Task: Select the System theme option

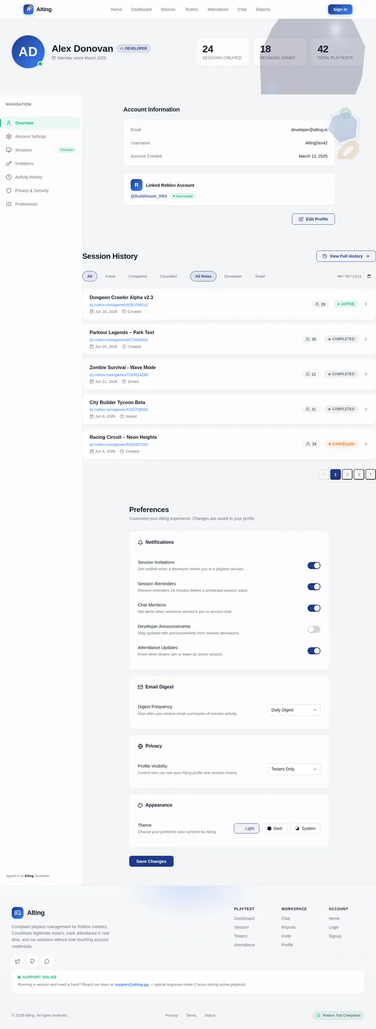Action: point(305,828)
